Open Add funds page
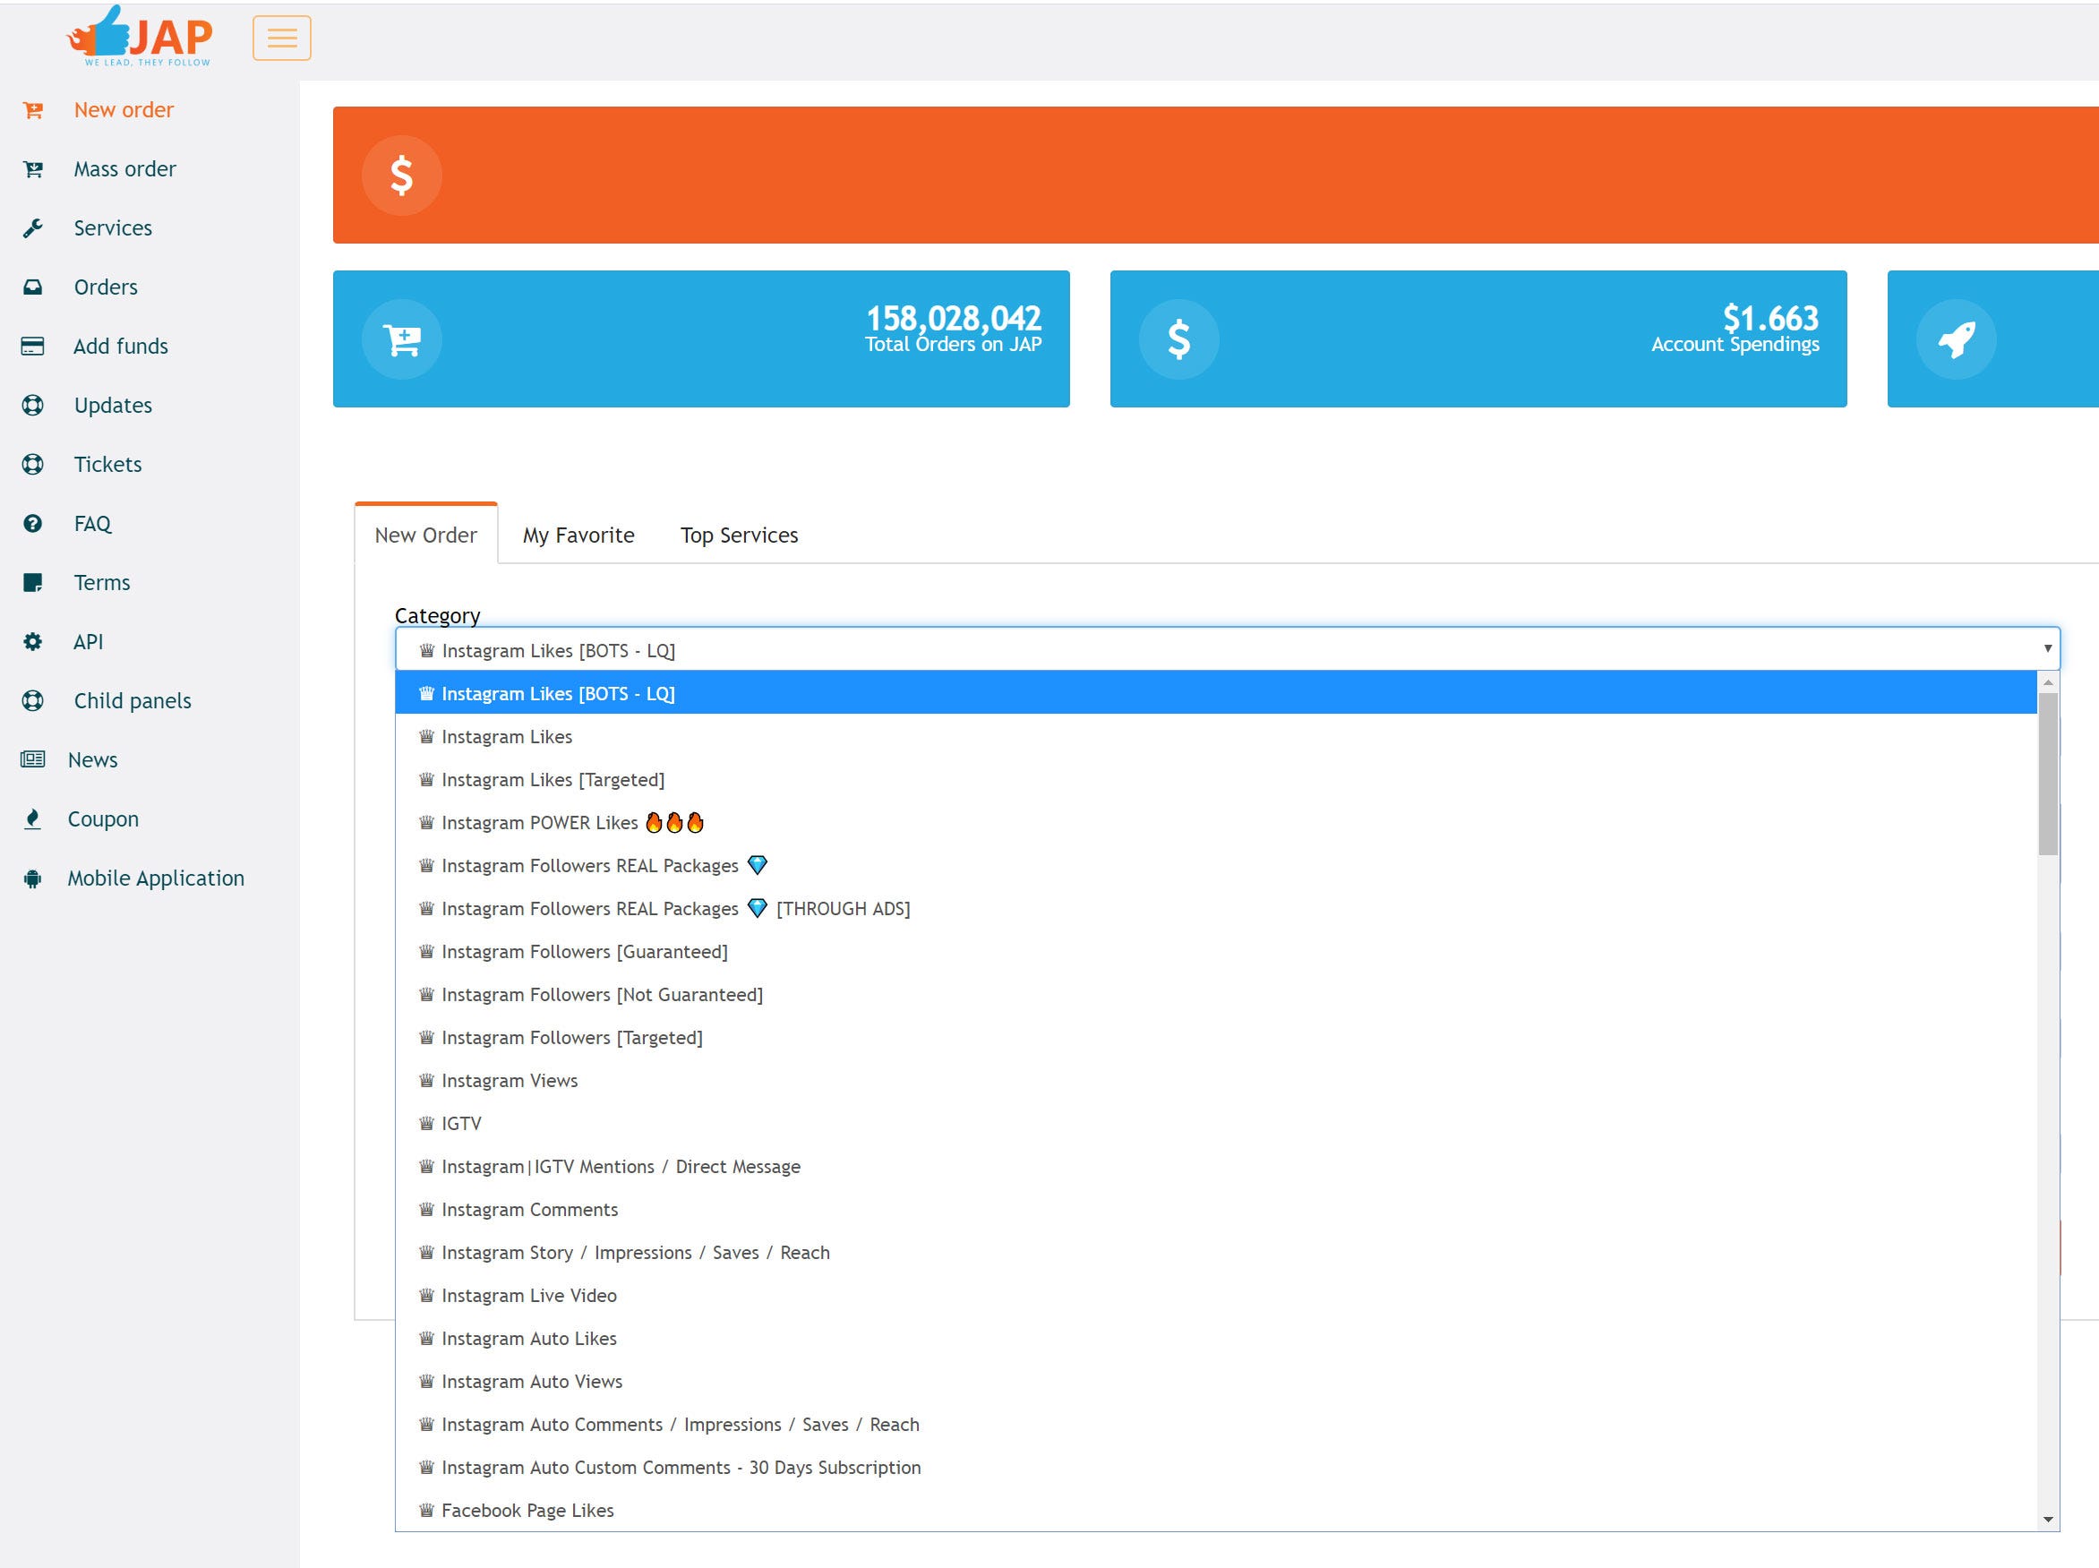Screen dimensions: 2099x1568 [121, 346]
